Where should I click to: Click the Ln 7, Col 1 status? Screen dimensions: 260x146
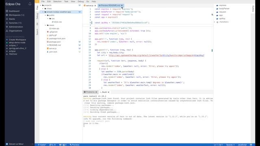[218, 145]
